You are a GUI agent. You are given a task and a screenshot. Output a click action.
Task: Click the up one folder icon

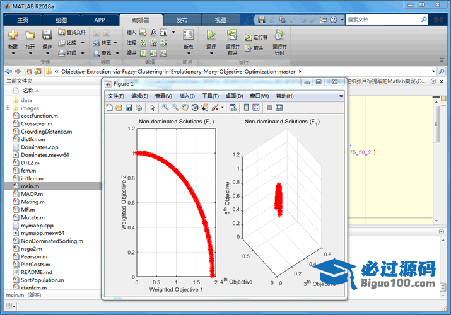[28, 71]
